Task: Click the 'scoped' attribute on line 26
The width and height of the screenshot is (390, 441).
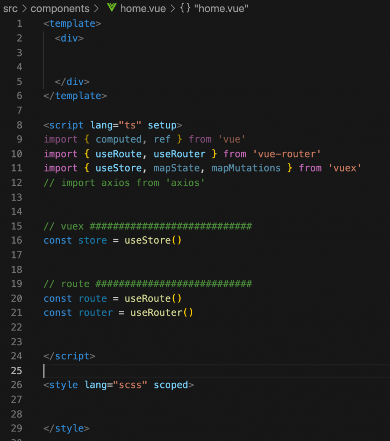Action: coord(171,385)
